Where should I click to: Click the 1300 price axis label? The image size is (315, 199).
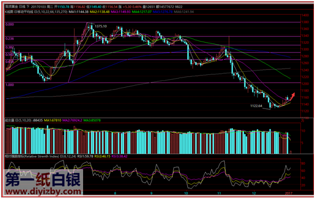pyautogui.click(x=305, y=49)
